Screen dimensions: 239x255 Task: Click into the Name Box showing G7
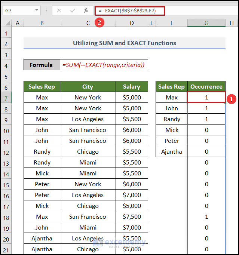17,11
